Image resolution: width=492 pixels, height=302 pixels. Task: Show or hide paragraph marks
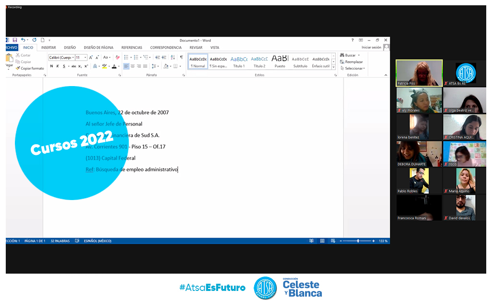[x=181, y=57]
